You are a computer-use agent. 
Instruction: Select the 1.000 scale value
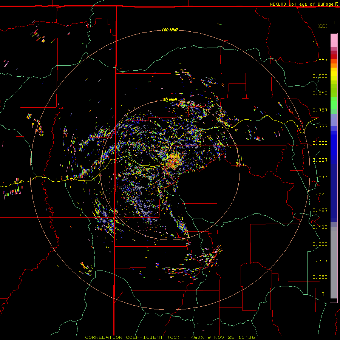point(320,42)
